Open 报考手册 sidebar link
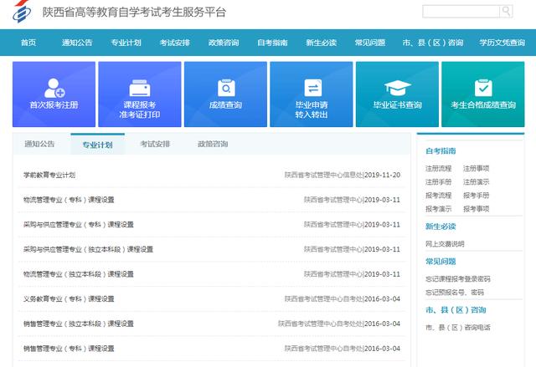This screenshot has height=367, width=536. point(477,196)
